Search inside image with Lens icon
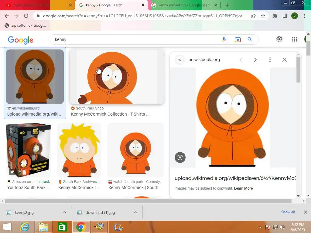The height and width of the screenshot is (233, 311). [180, 157]
